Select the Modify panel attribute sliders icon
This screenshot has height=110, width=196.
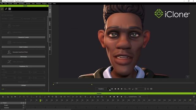[x=2, y=9]
